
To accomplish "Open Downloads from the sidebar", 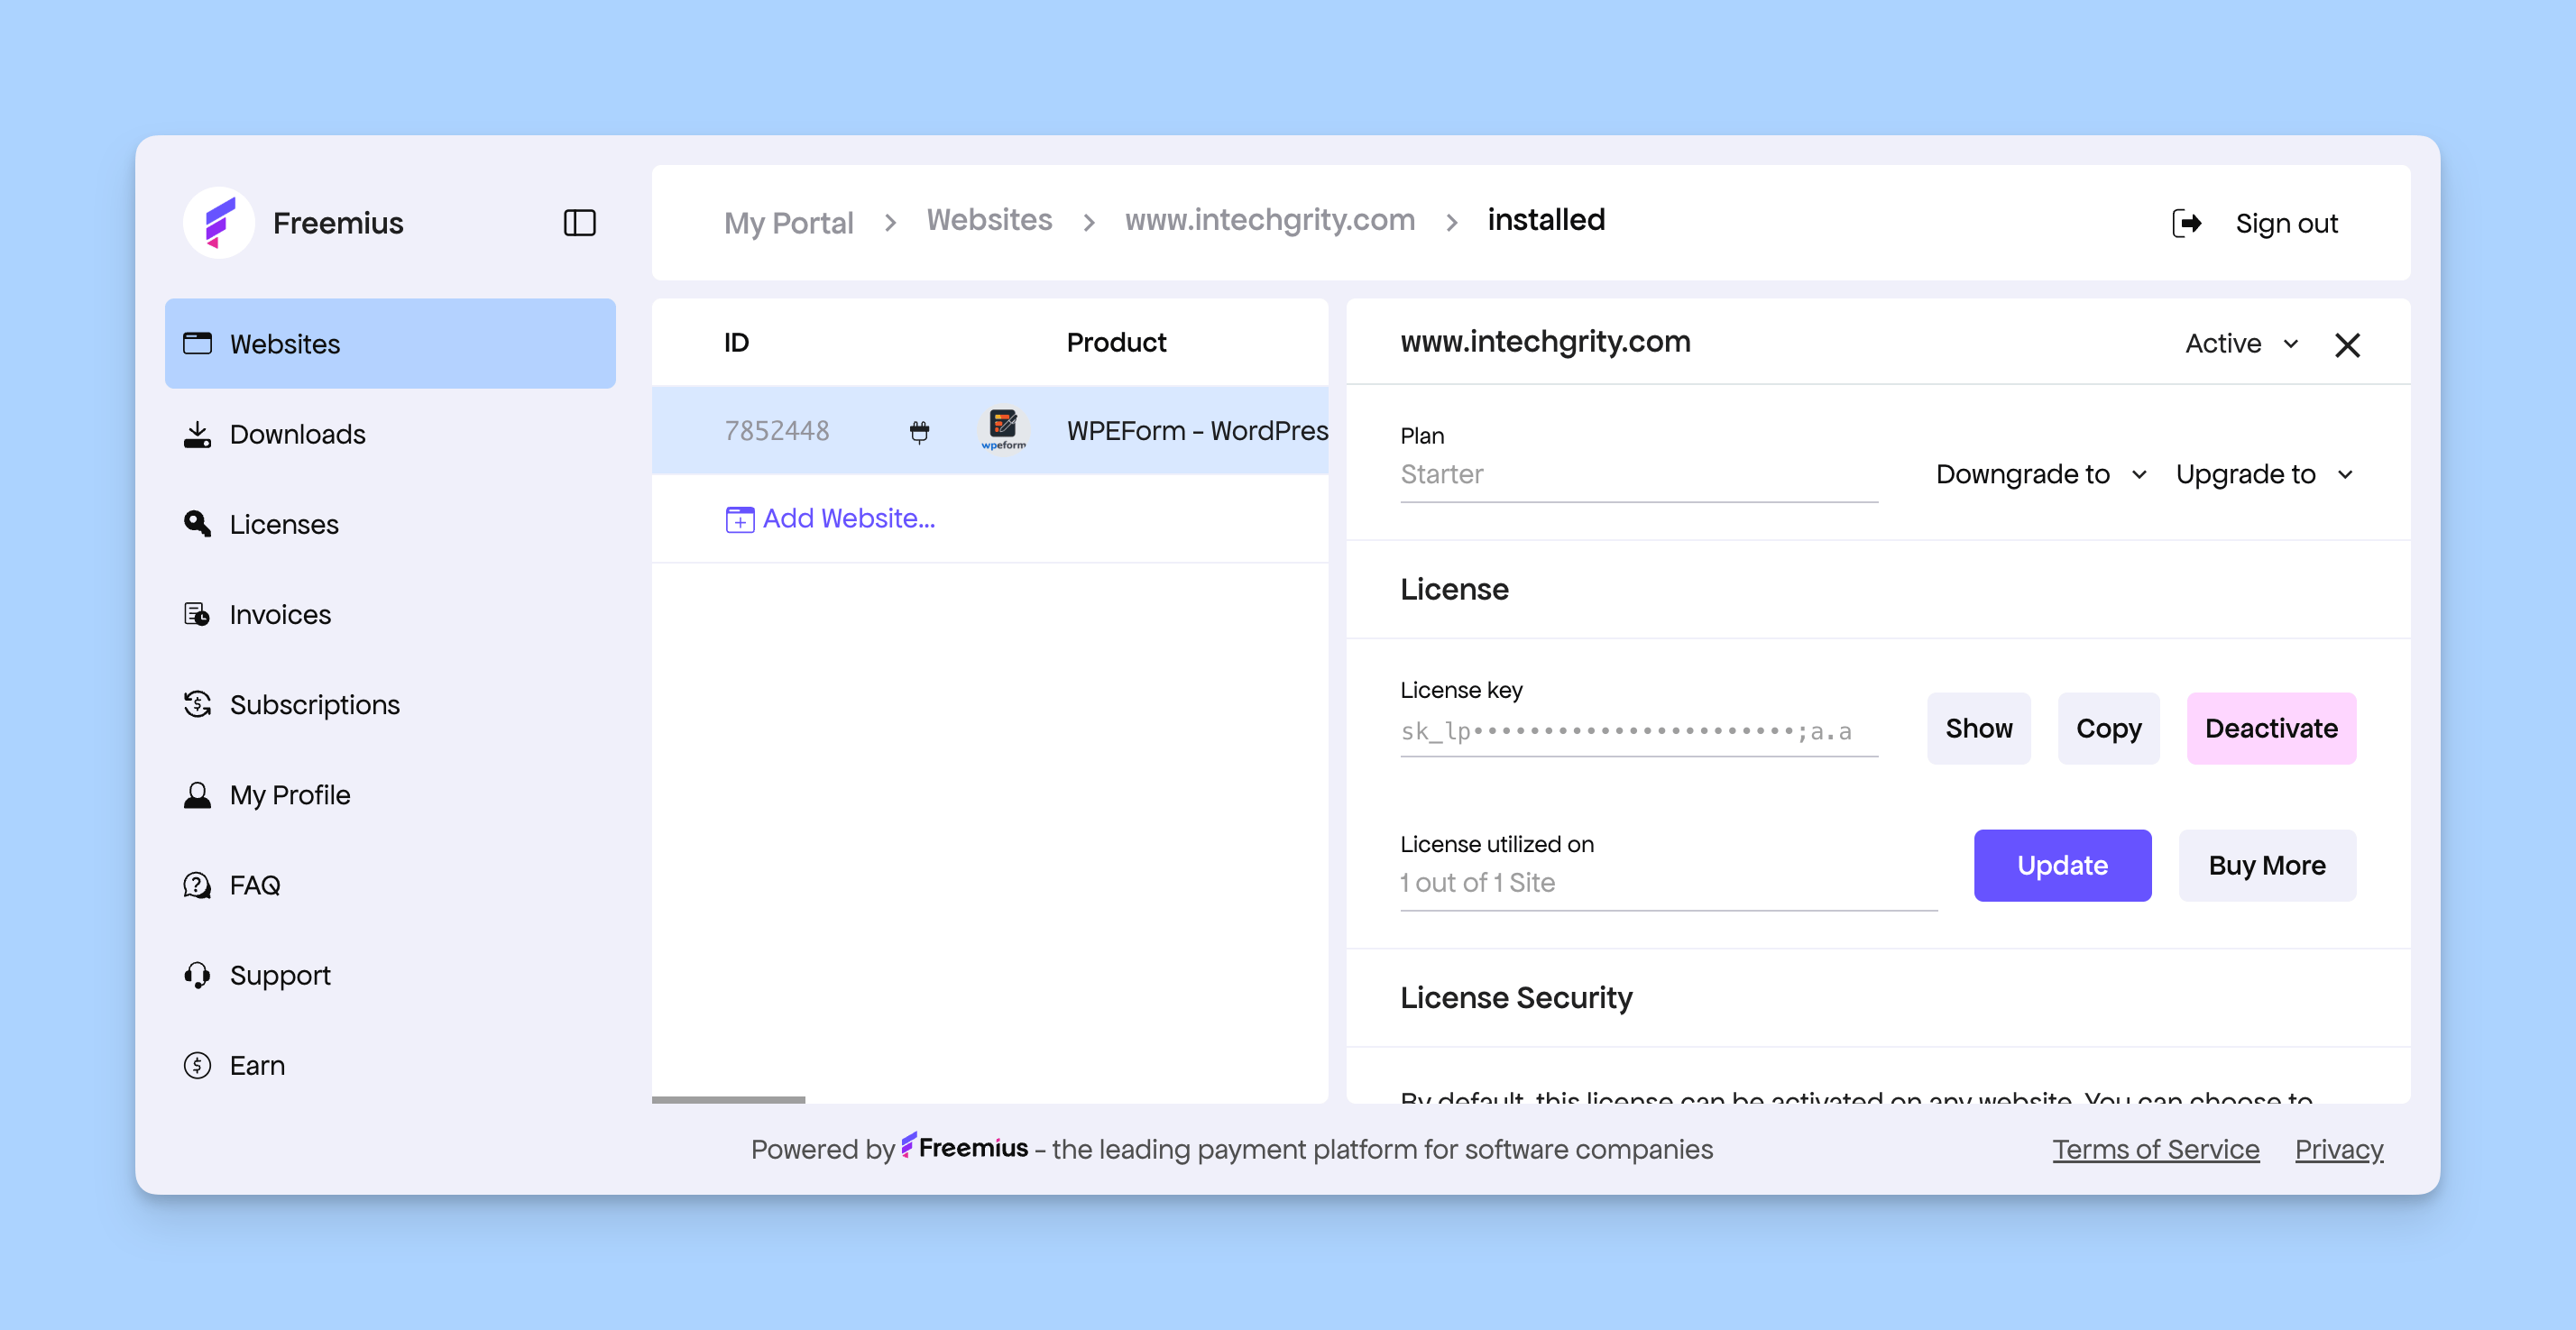I will [x=297, y=434].
